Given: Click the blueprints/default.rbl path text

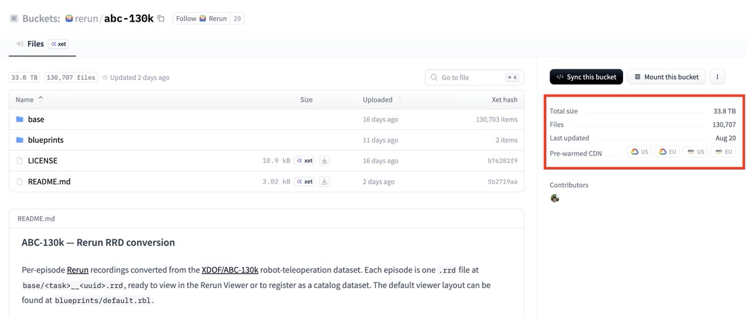Looking at the screenshot, I should click(x=103, y=300).
